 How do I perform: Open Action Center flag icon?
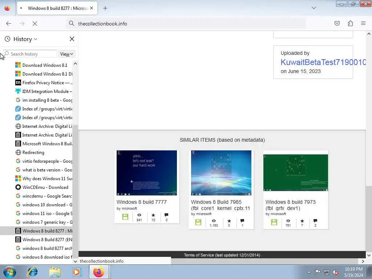click(318, 272)
